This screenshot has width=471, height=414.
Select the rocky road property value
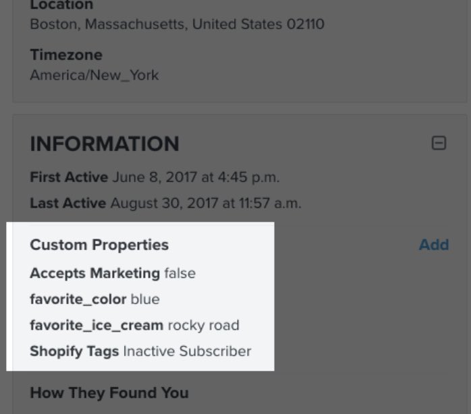tap(203, 325)
